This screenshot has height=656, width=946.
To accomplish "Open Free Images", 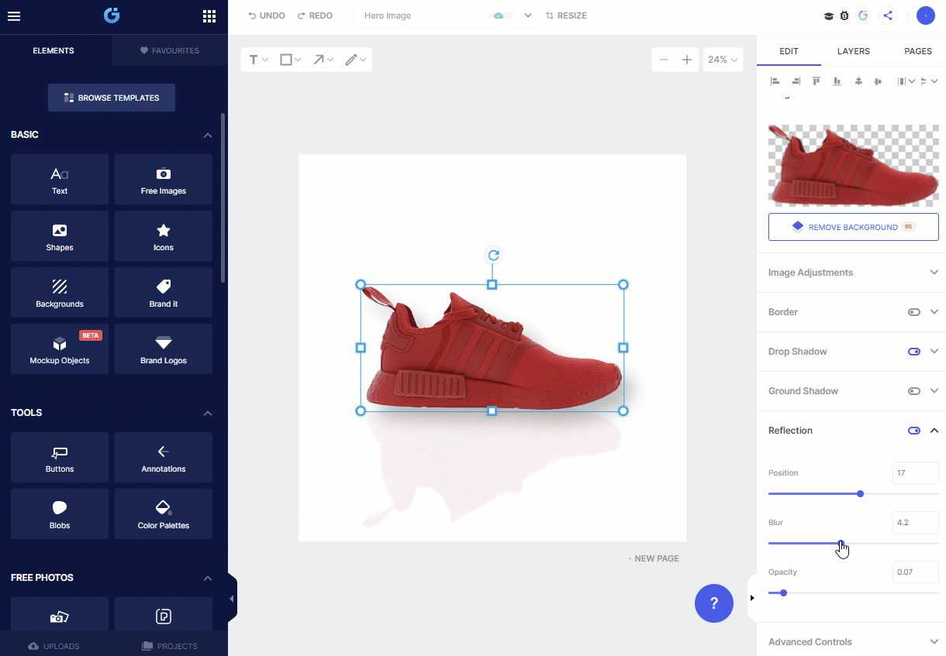I will 164,180.
